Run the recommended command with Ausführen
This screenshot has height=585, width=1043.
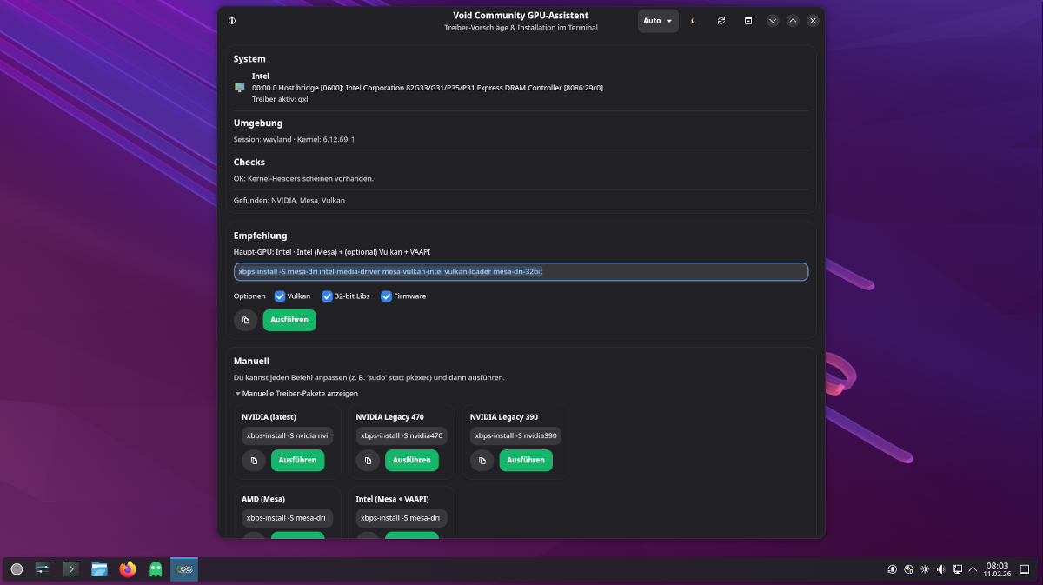[289, 320]
